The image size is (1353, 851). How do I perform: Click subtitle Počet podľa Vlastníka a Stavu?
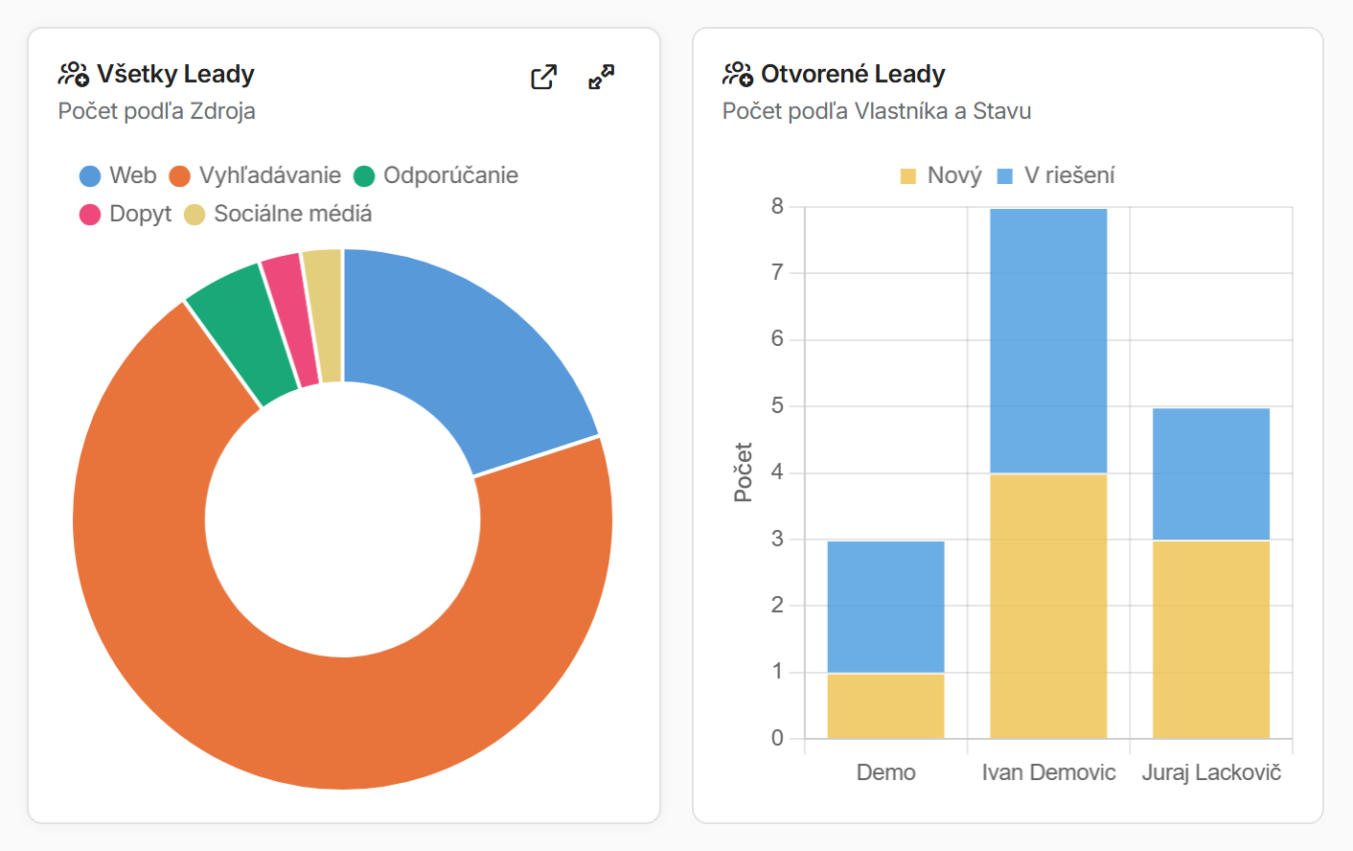877,111
